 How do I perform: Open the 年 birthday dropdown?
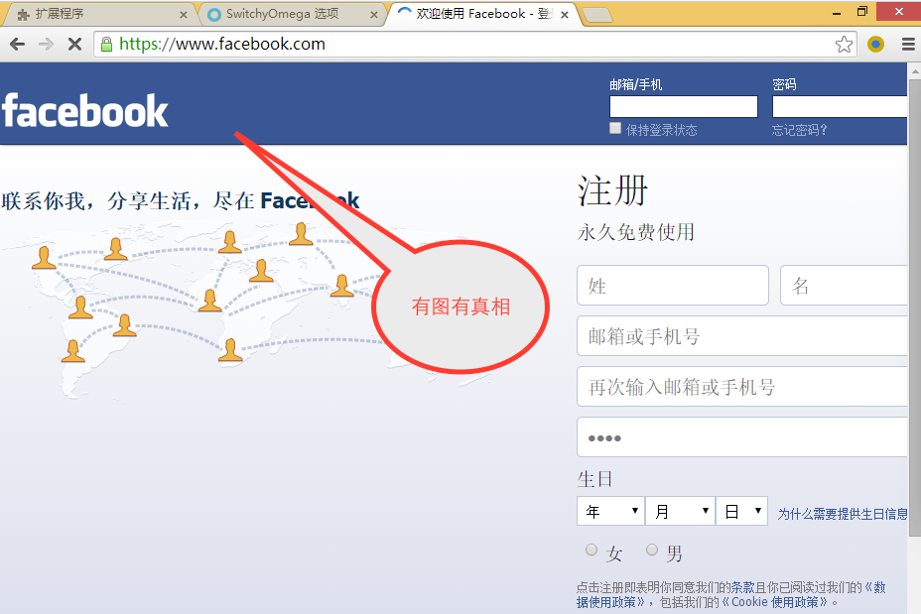(x=610, y=511)
